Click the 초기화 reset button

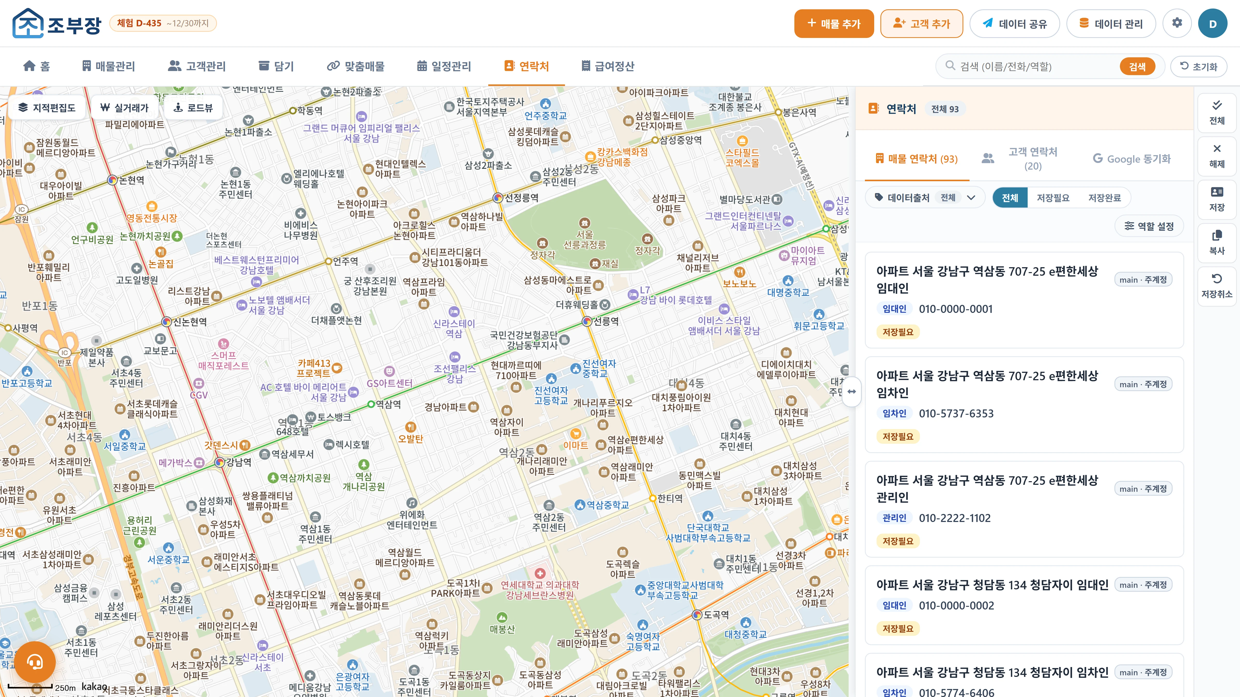pyautogui.click(x=1199, y=66)
